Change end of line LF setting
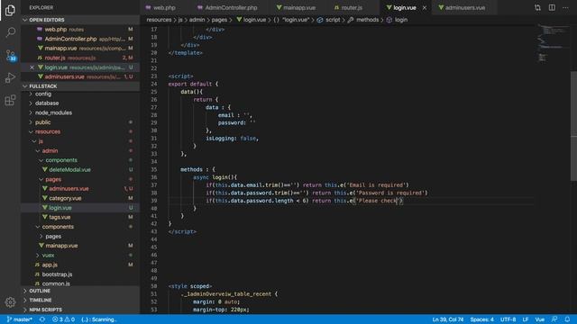577x324 pixels. pos(526,319)
